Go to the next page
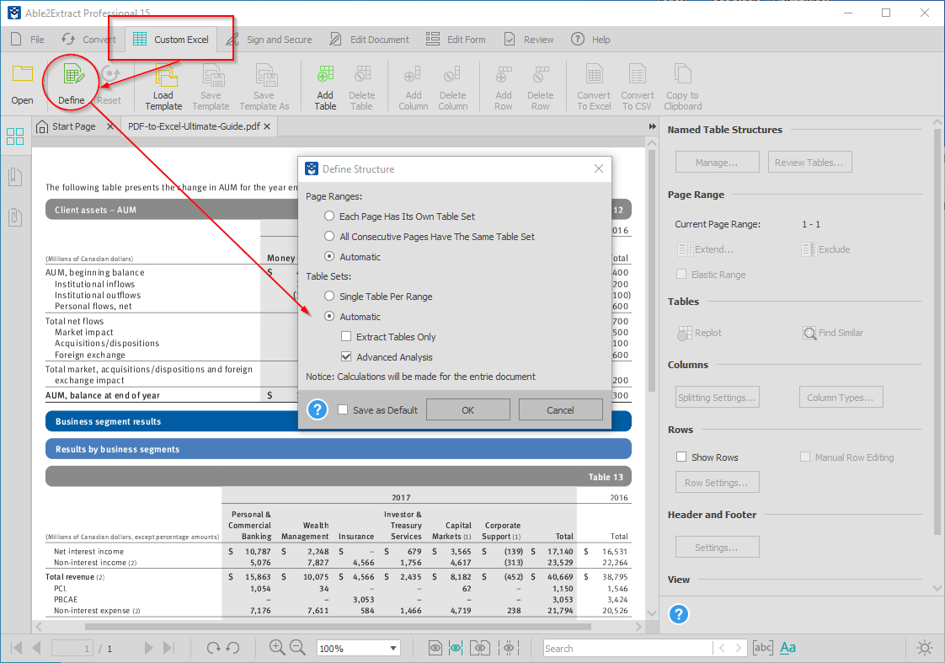Screen dimensions: 945x663 tap(148, 648)
